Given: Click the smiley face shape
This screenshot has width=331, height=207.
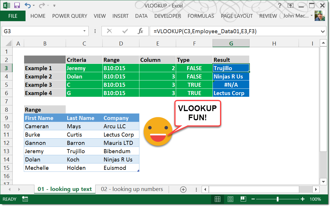Looking at the screenshot, I should (158, 131).
